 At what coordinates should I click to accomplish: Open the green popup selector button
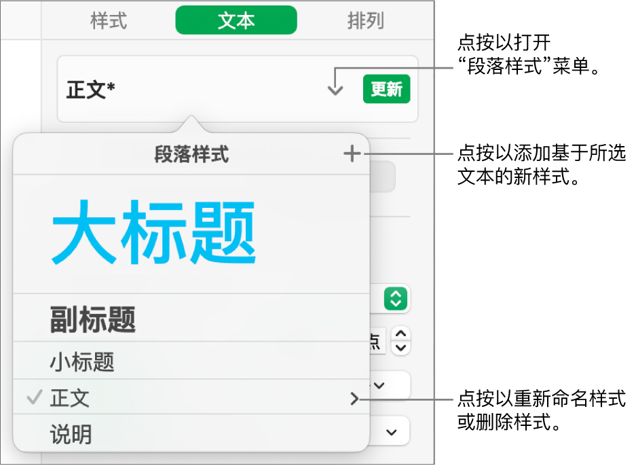coord(396,299)
